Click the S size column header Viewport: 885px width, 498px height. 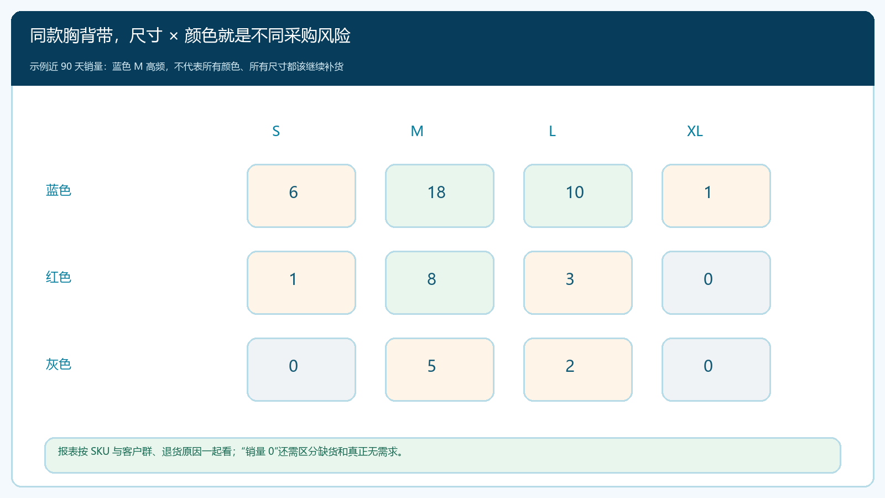pos(276,131)
